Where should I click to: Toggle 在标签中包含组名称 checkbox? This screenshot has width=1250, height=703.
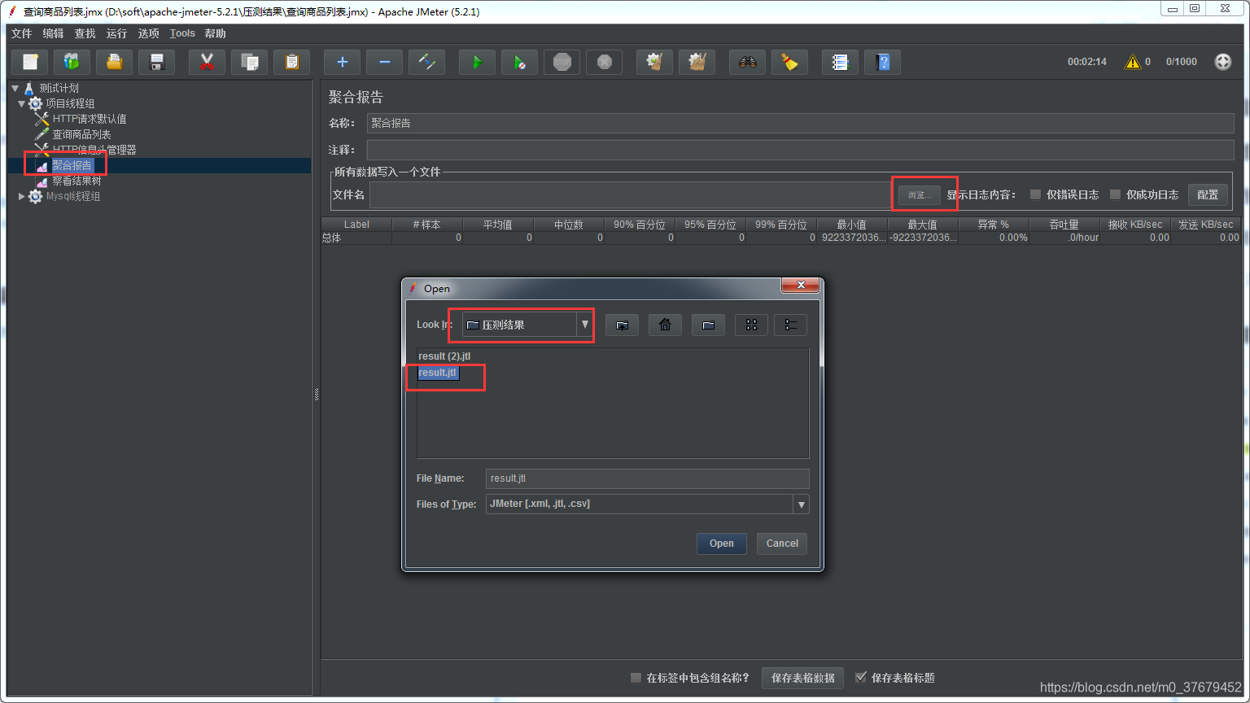(x=636, y=678)
